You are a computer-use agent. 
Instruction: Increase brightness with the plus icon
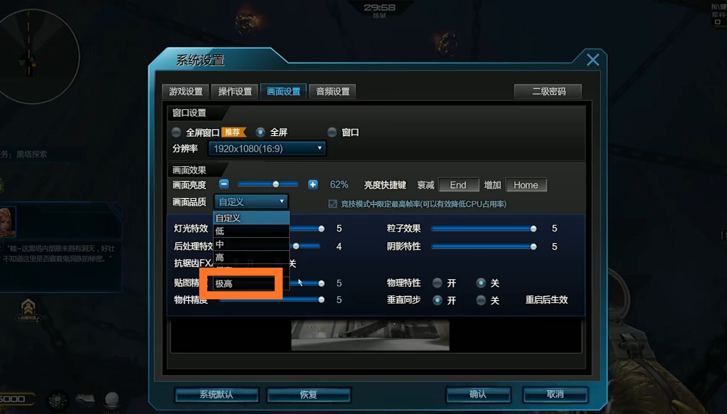point(313,184)
